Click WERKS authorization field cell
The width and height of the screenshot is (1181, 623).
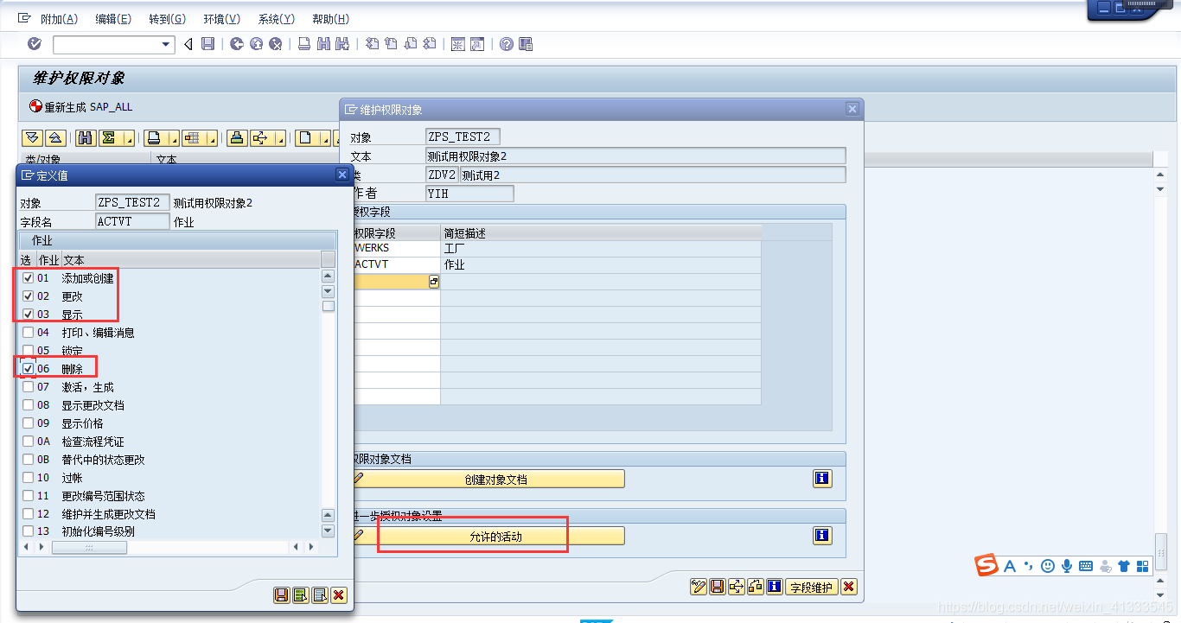(x=397, y=248)
